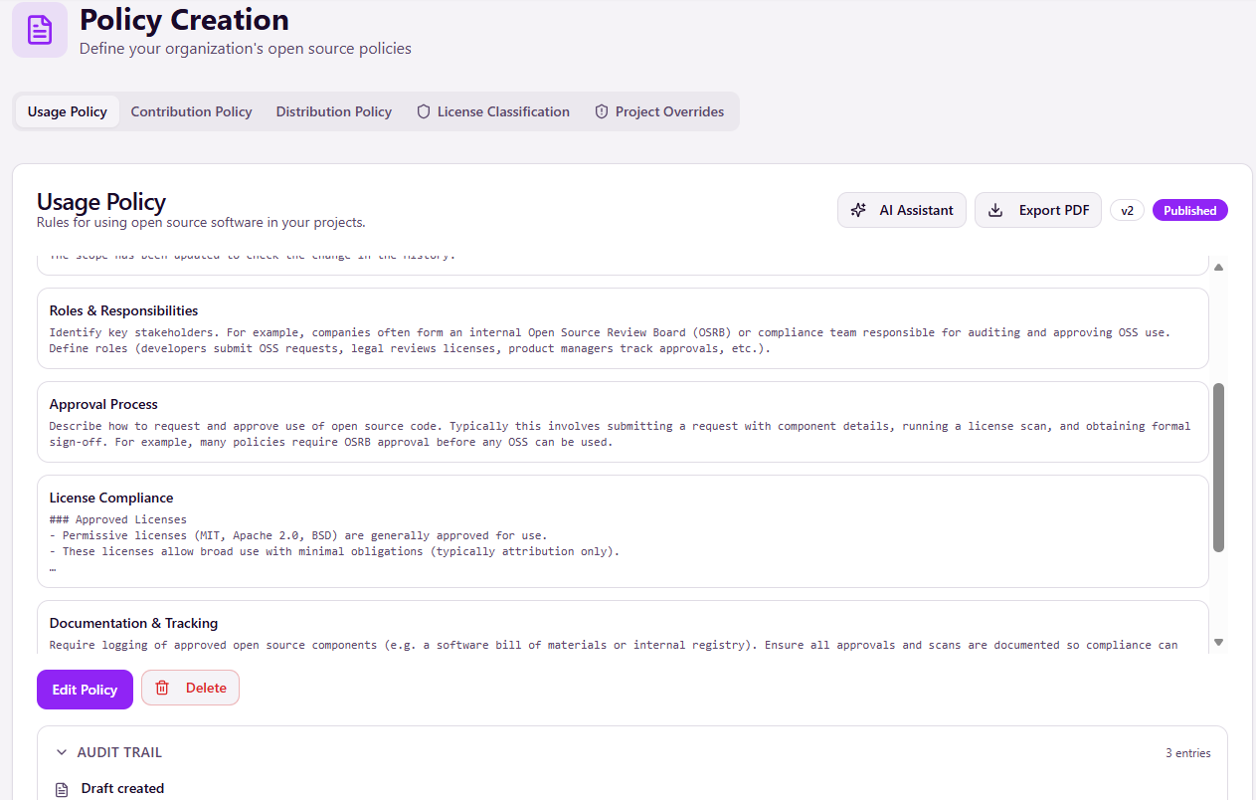Click the sparkle icon on AI Assistant
1256x800 pixels.
pos(858,210)
